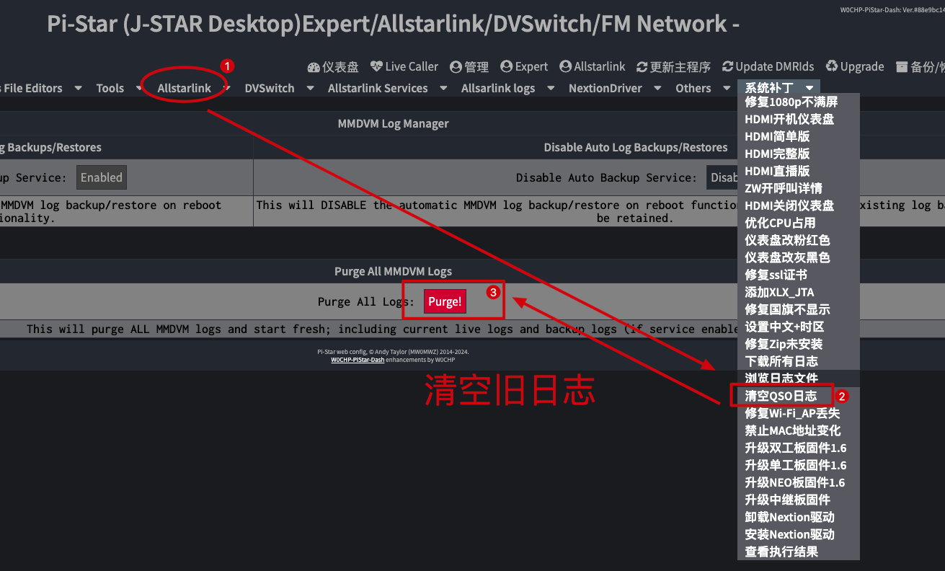
Task: Click the Allstarlink user icon in top bar
Action: tap(565, 67)
